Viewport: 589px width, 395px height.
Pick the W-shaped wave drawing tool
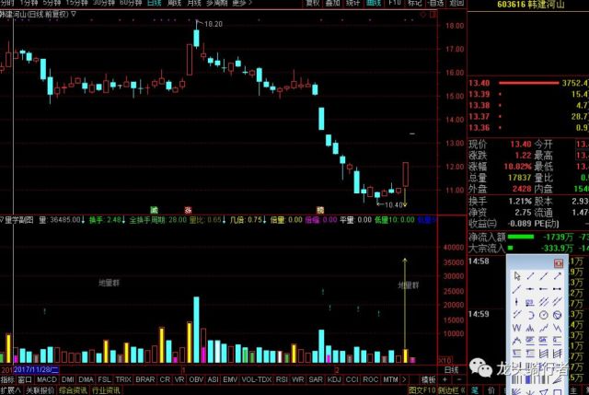[x=517, y=328]
